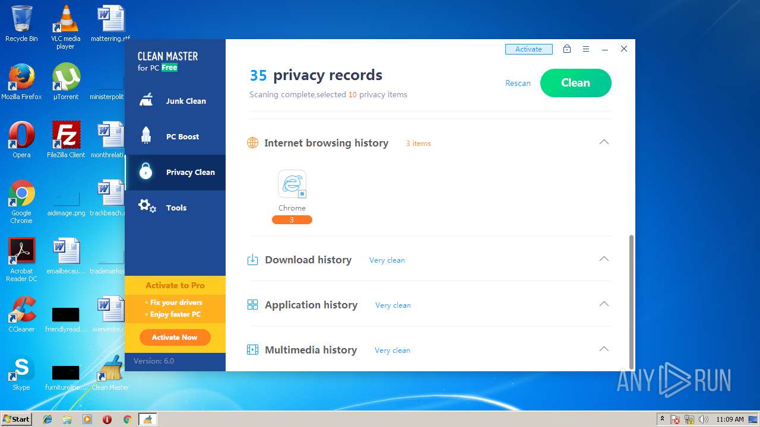Click the Clean Master taskbar button
Screen dimensions: 760x427
click(x=147, y=419)
